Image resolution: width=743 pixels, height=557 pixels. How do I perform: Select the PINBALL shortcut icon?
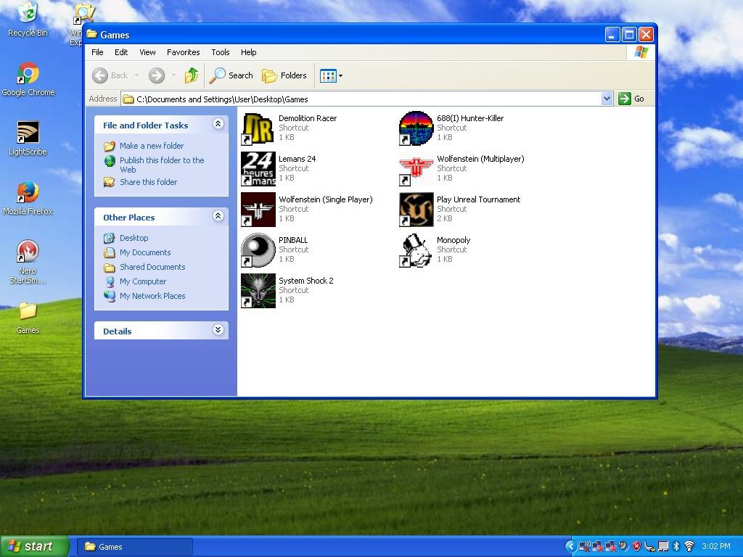(258, 250)
